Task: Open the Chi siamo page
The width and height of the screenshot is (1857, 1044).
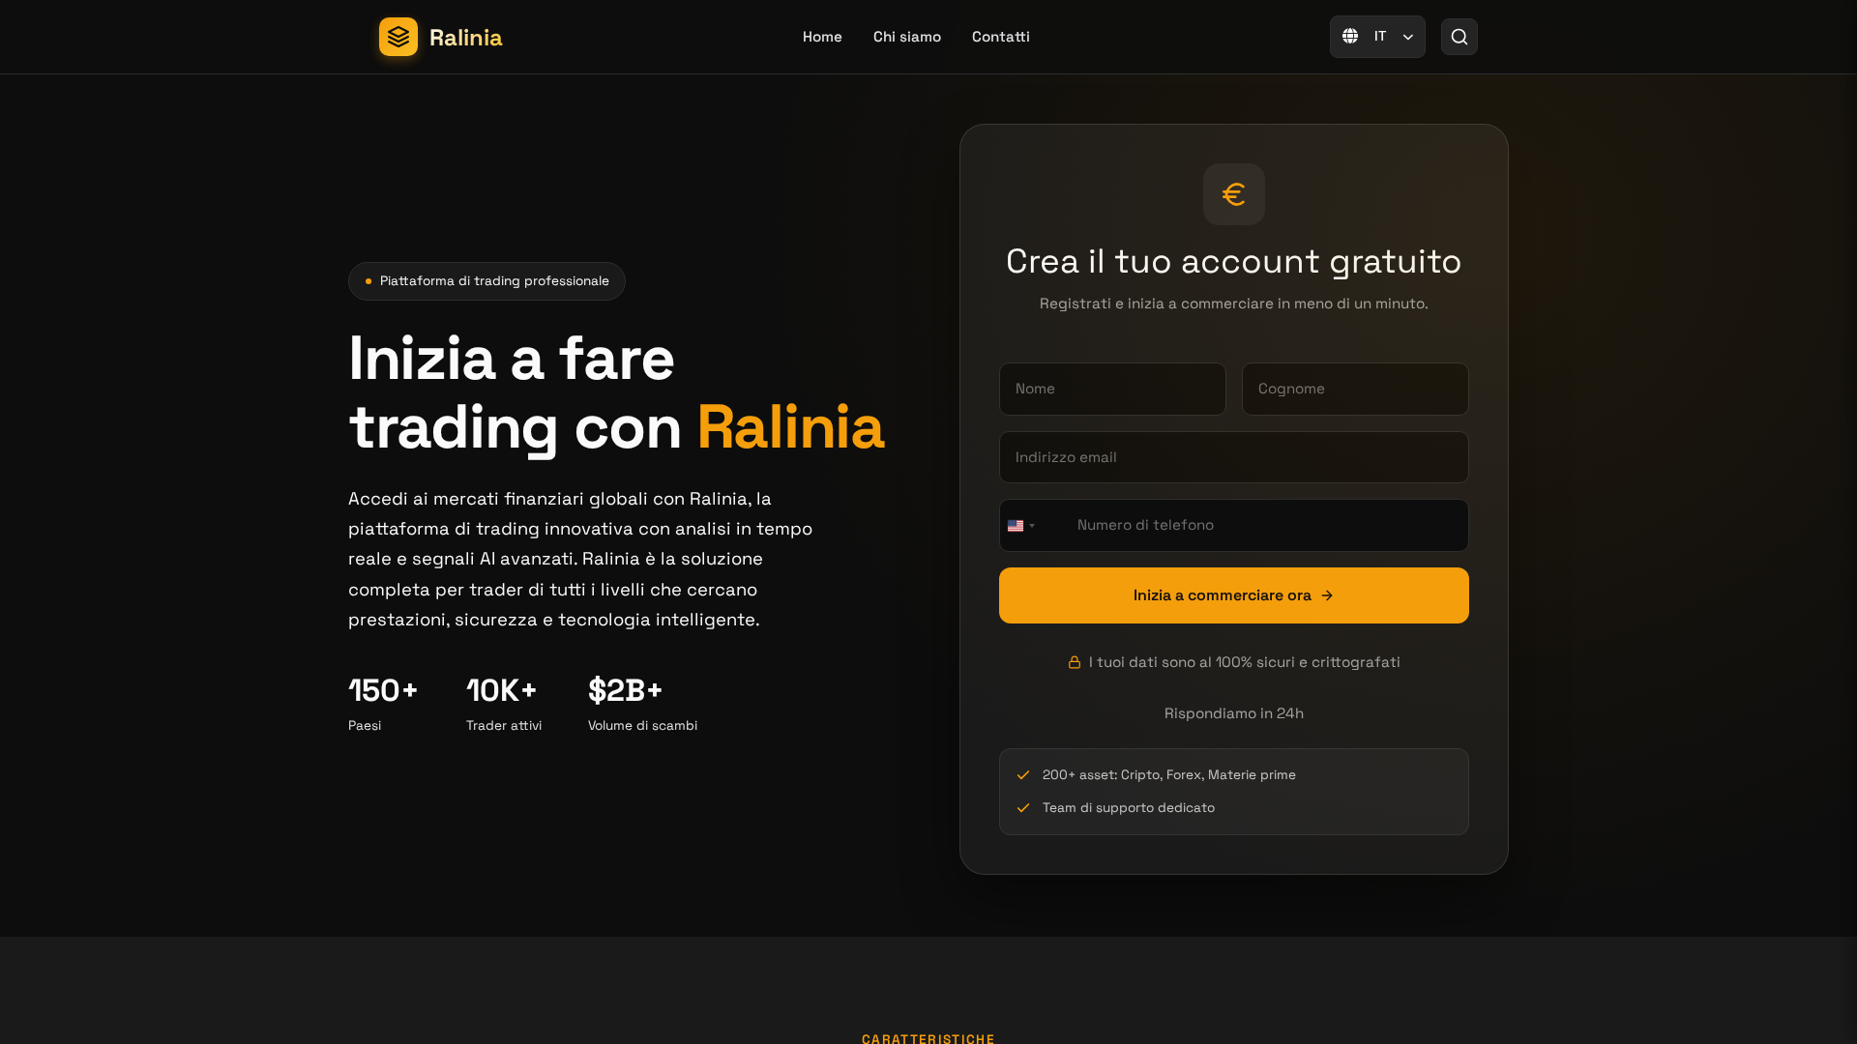Action: pyautogui.click(x=906, y=37)
